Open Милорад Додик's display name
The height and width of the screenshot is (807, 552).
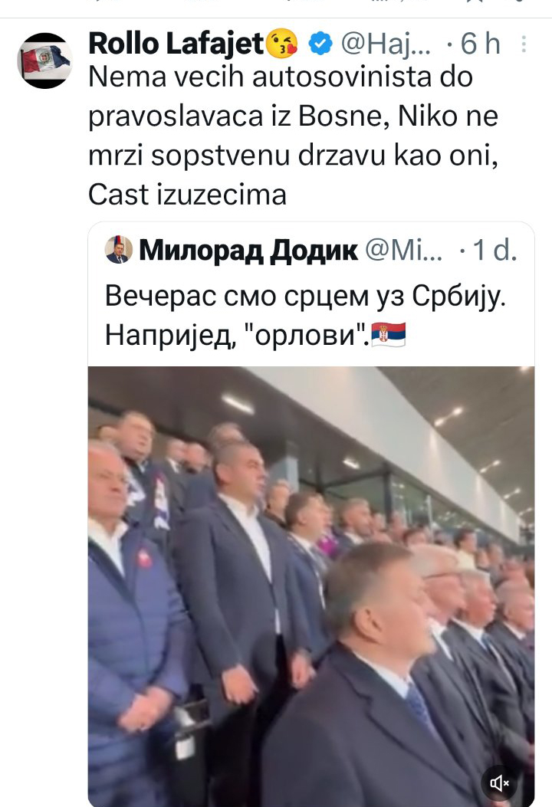pos(248,251)
